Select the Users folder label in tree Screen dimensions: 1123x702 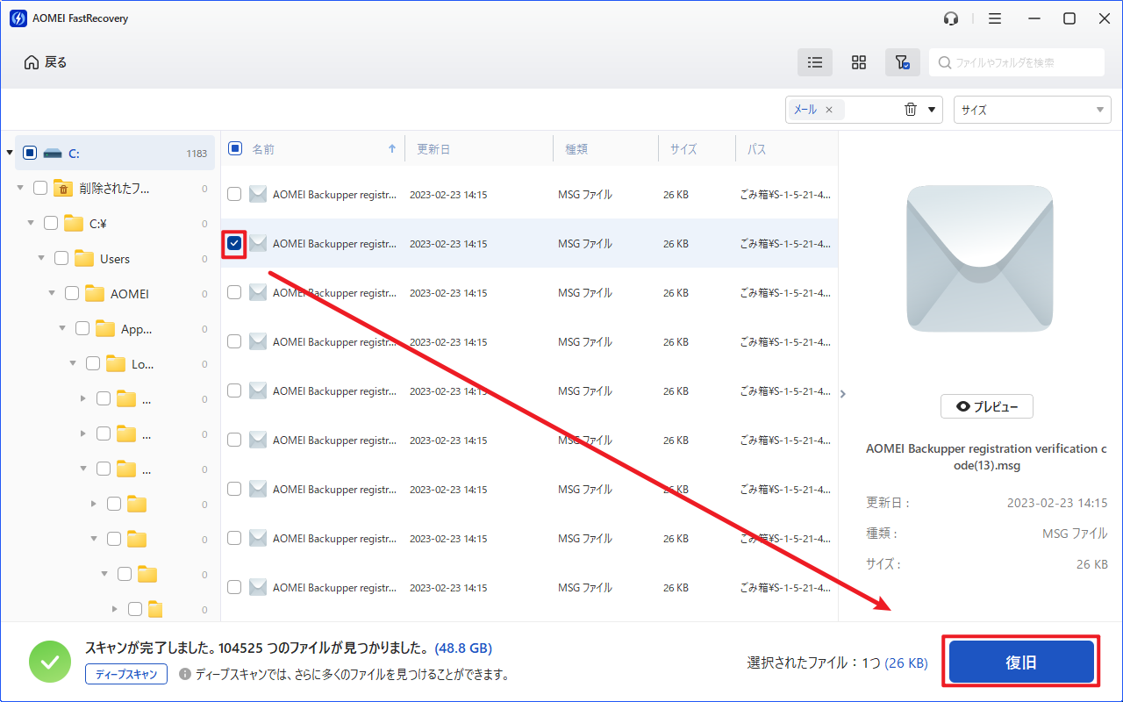pos(115,259)
